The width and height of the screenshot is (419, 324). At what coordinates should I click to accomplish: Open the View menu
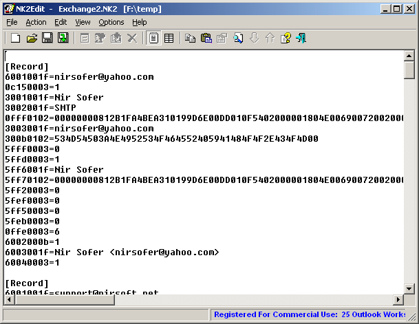pos(83,22)
